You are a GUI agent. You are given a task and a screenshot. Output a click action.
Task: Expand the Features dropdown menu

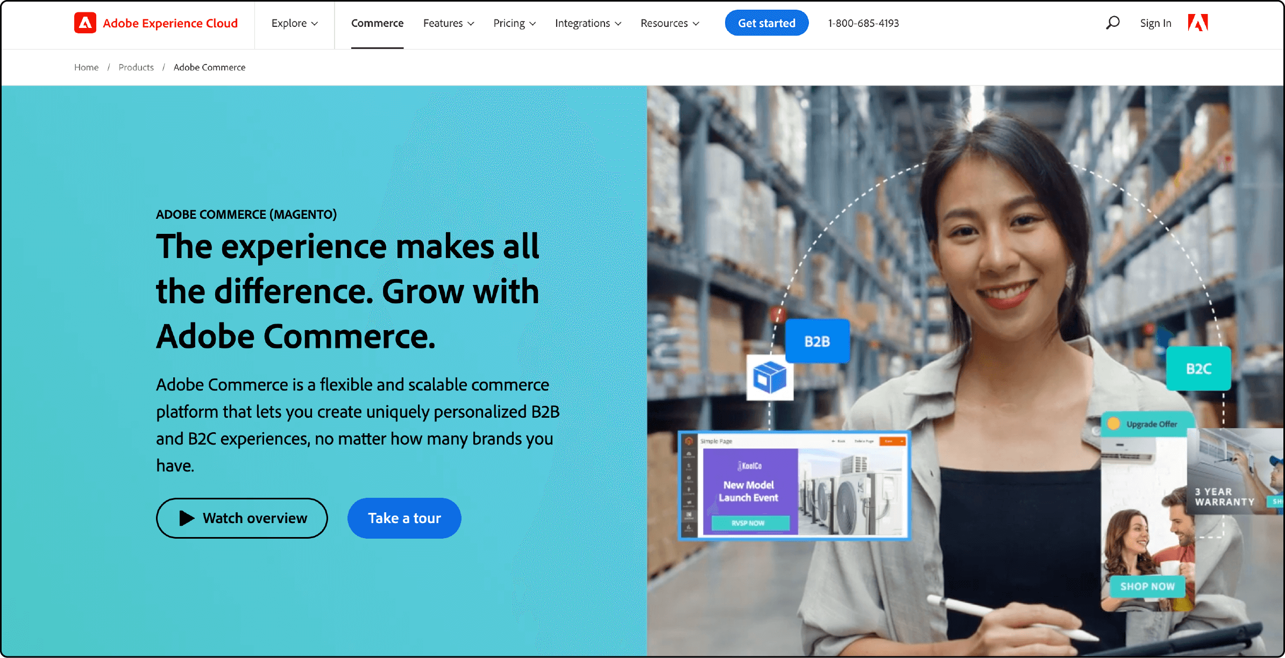coord(448,23)
